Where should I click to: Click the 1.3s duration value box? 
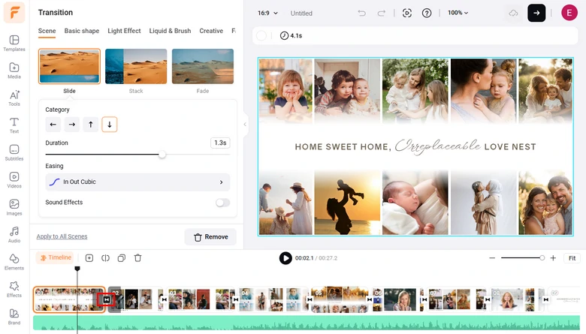click(220, 143)
